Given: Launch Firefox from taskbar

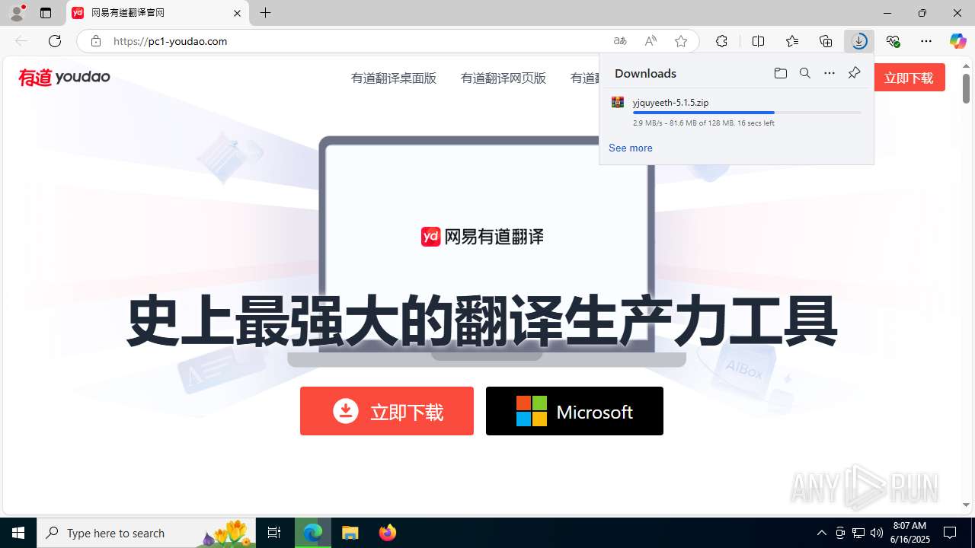Looking at the screenshot, I should [387, 533].
